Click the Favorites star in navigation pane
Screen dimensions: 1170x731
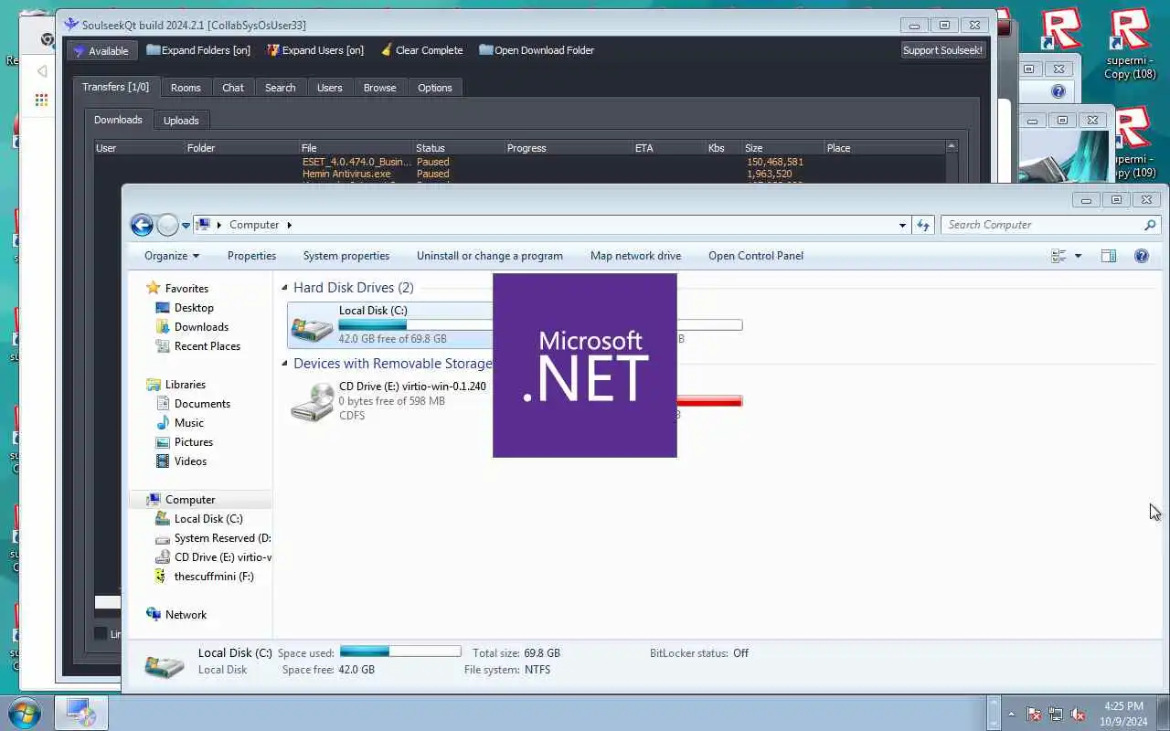tap(154, 288)
